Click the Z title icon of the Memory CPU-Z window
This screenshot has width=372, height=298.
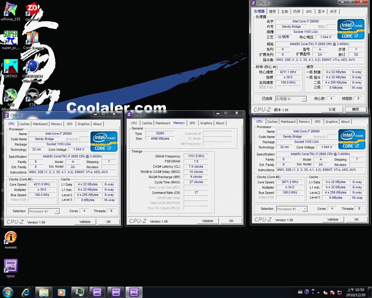129,114
